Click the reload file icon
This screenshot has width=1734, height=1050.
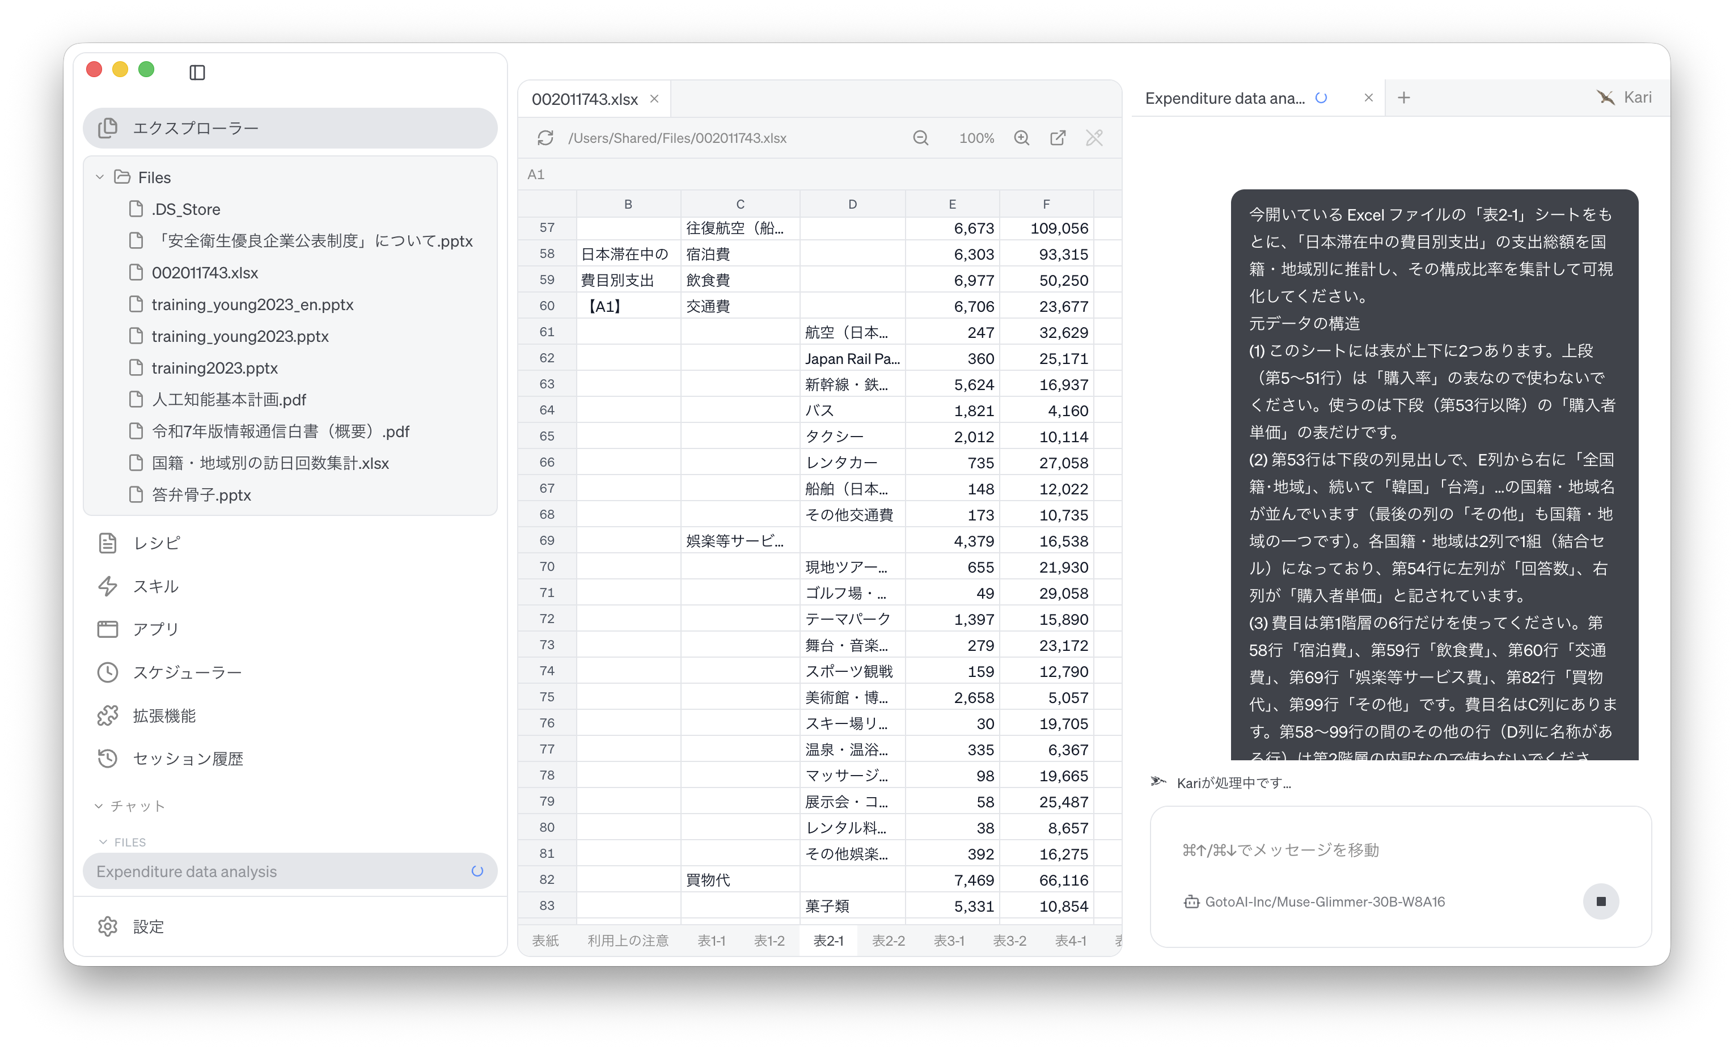[x=545, y=138]
